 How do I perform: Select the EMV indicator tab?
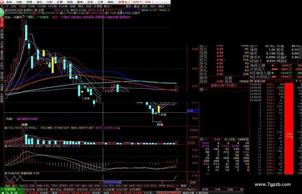97,186
